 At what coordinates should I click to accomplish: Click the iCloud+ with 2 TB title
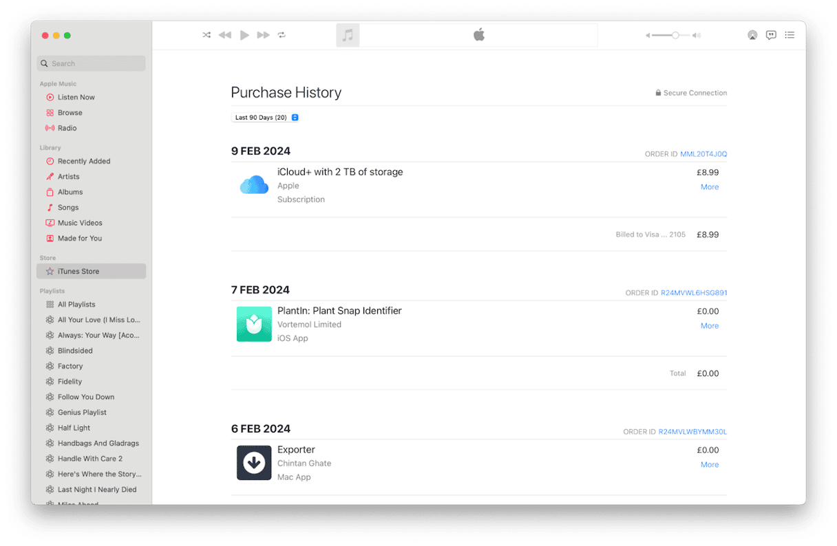click(340, 172)
